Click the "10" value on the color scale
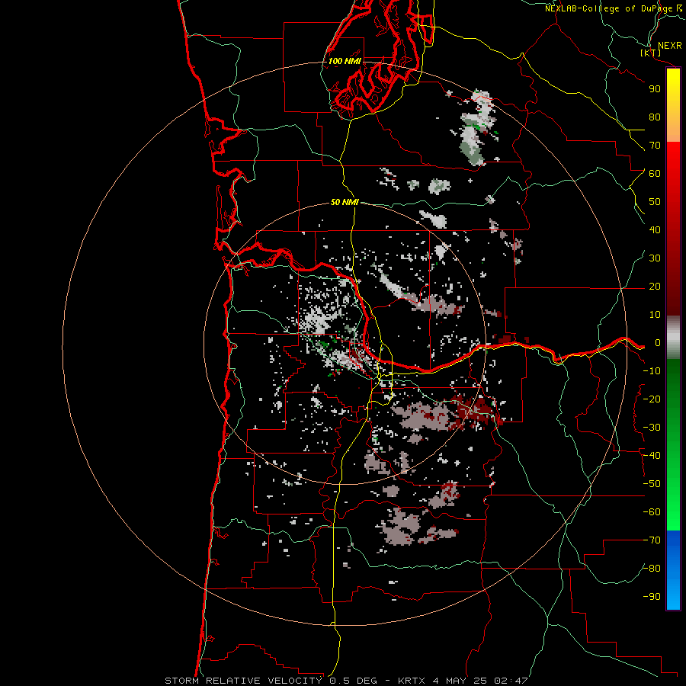The image size is (686, 686). 655,315
